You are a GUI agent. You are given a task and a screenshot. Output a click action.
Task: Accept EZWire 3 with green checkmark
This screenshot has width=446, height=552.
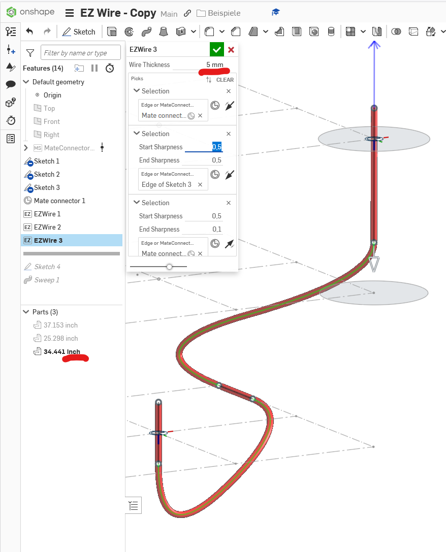point(217,50)
